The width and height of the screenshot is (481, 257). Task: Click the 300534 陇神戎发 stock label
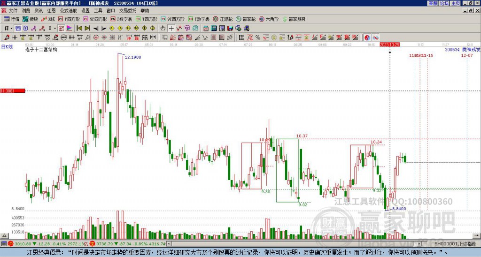click(462, 49)
